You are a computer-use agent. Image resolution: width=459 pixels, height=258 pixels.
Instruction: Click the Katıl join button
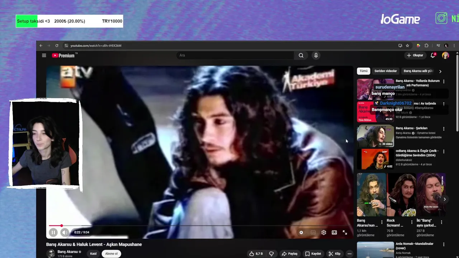tap(93, 253)
